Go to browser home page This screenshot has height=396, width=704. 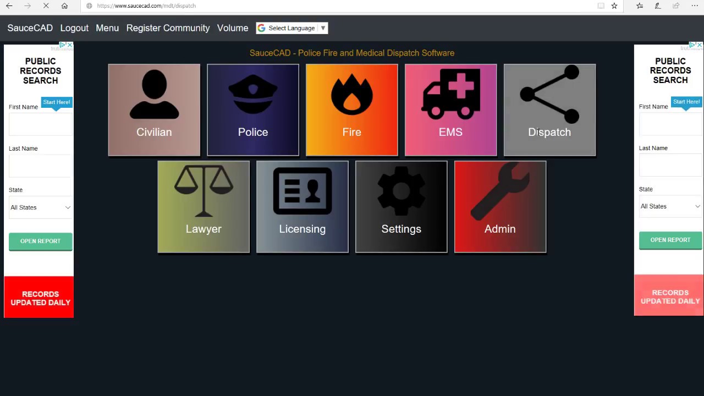pos(64,5)
